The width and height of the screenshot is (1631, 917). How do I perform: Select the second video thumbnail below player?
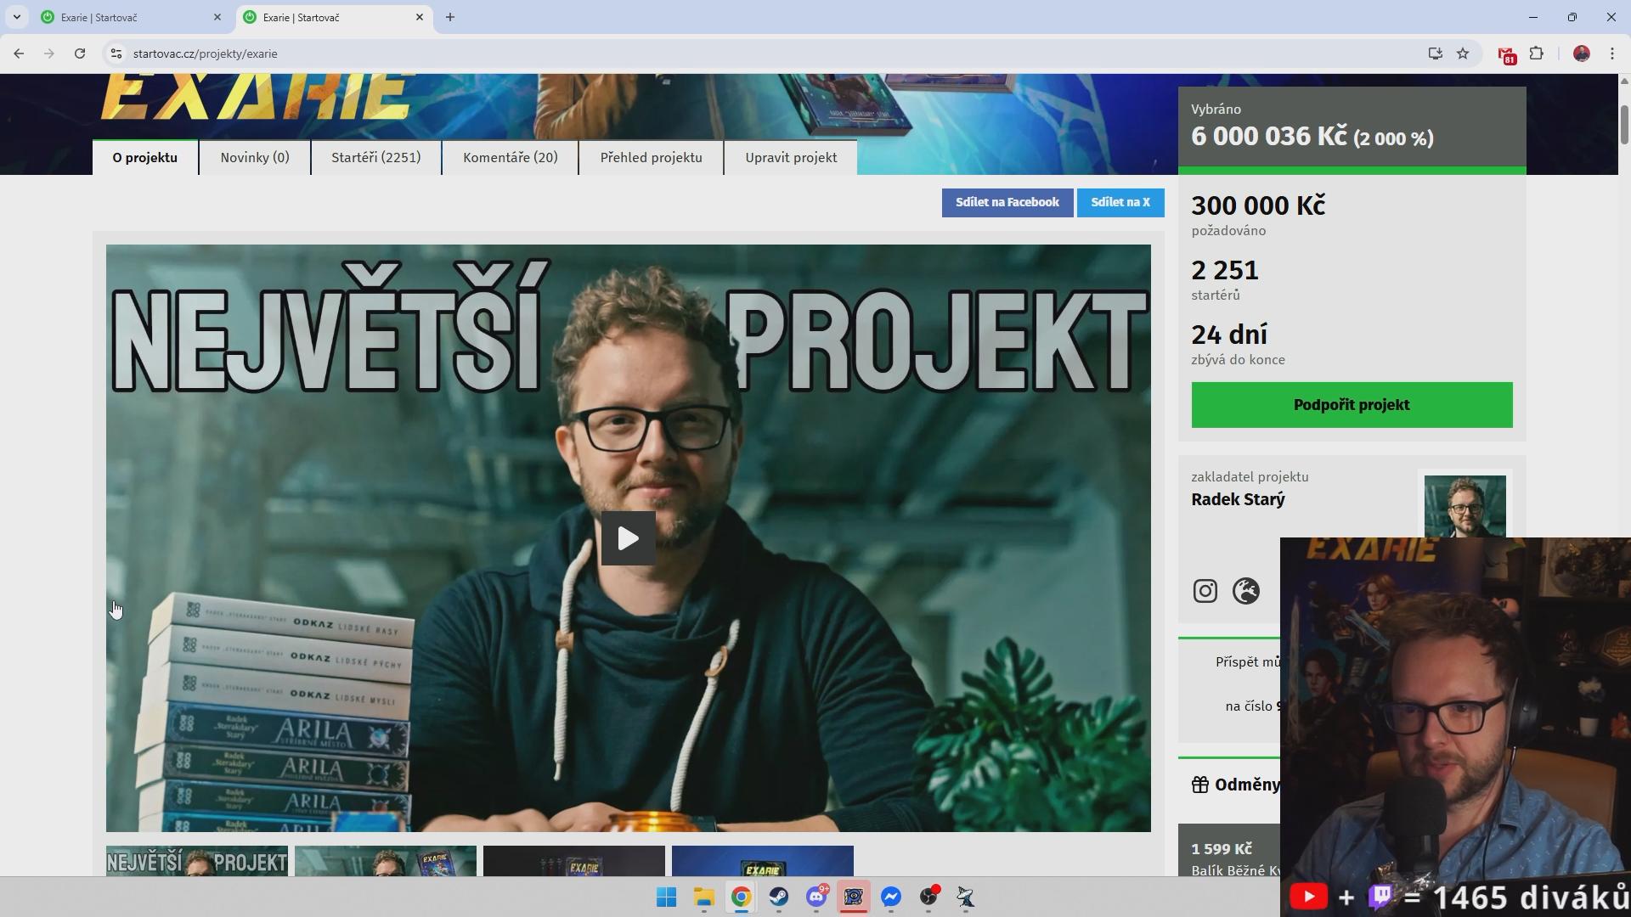click(x=385, y=861)
